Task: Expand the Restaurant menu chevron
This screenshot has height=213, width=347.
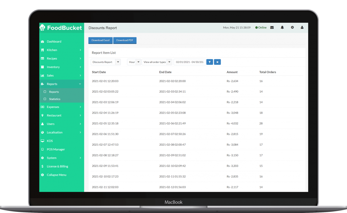Action: pyautogui.click(x=80, y=115)
